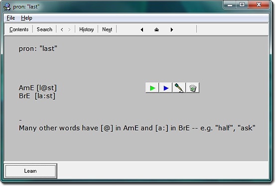Open the Contents toolbar item

(19, 29)
